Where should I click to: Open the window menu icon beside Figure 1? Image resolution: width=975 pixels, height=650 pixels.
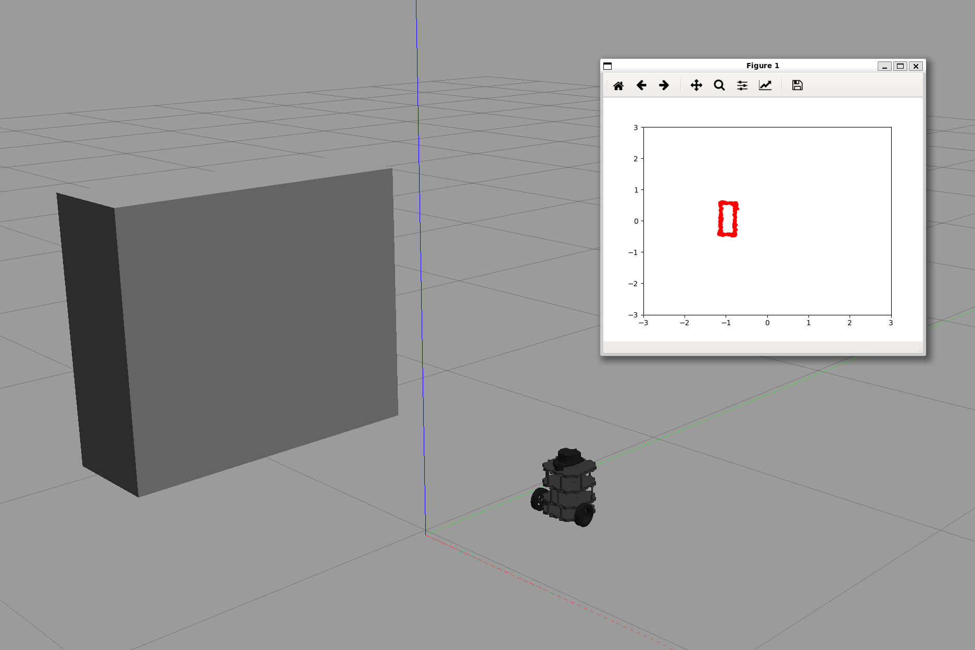pyautogui.click(x=607, y=66)
